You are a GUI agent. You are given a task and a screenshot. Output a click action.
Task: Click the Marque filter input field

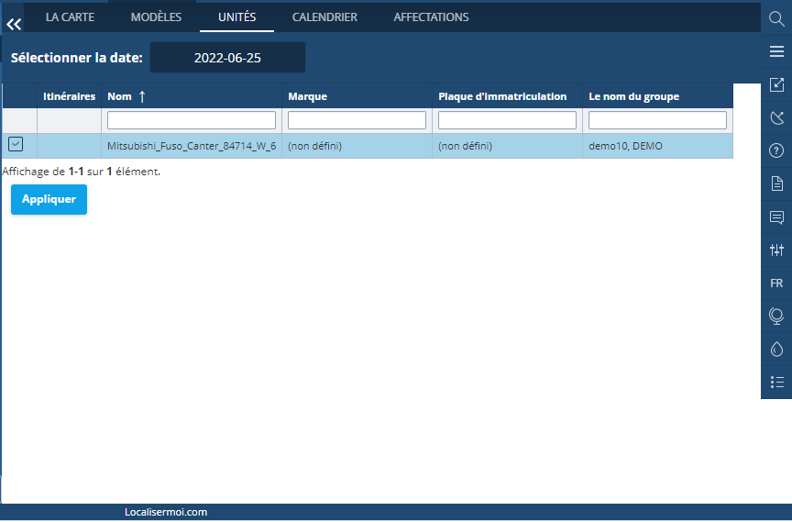(x=357, y=120)
